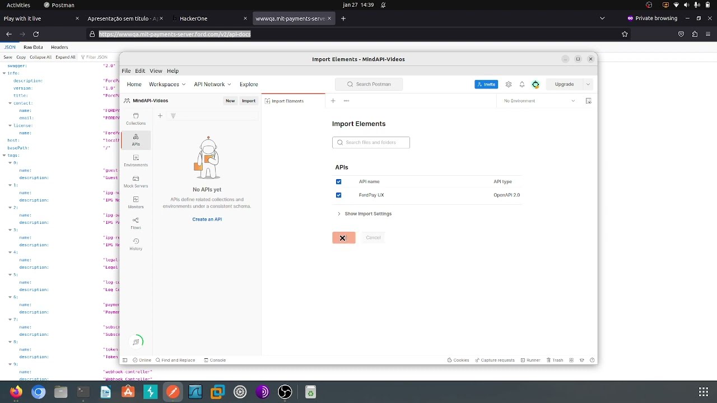Click Explore in Postman header

(x=249, y=85)
